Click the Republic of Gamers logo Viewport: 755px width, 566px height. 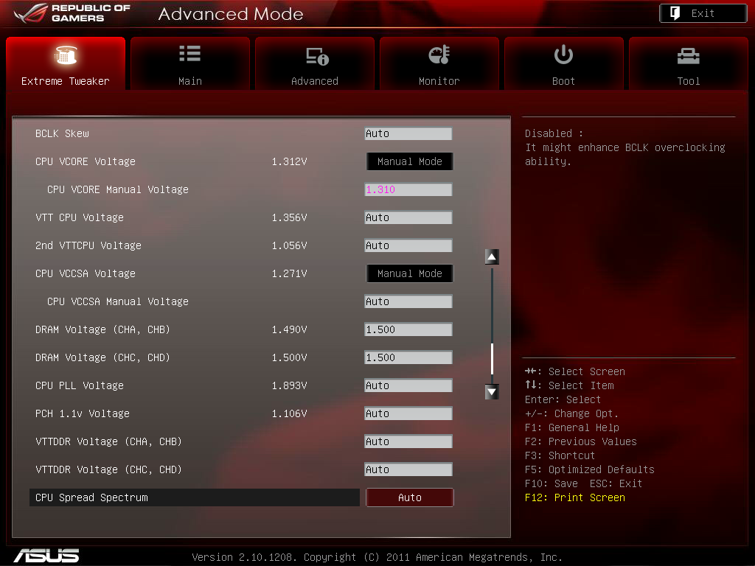pyautogui.click(x=72, y=13)
